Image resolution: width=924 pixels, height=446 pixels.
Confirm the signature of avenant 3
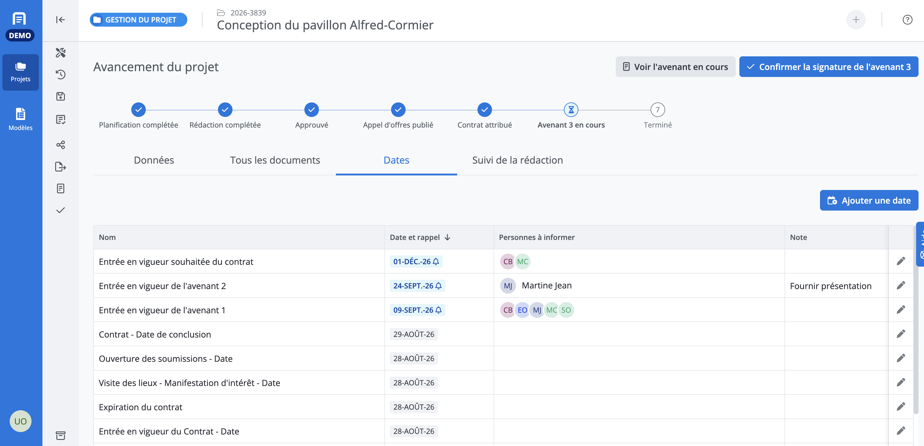829,67
